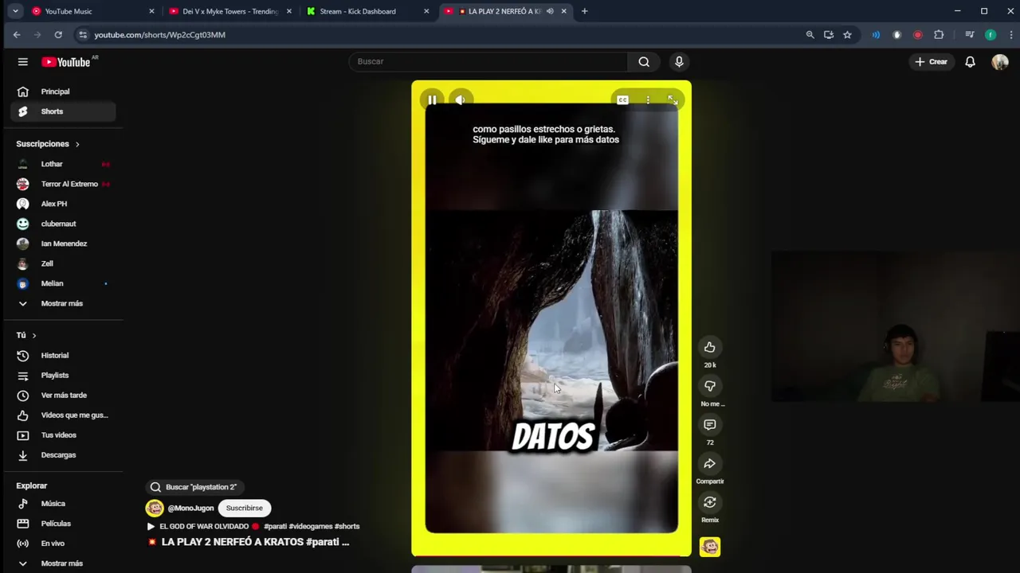Open the comments showing 72
Viewport: 1020px width, 573px height.
pyautogui.click(x=709, y=425)
